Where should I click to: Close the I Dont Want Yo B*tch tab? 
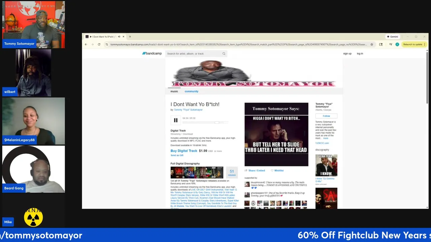[124, 37]
